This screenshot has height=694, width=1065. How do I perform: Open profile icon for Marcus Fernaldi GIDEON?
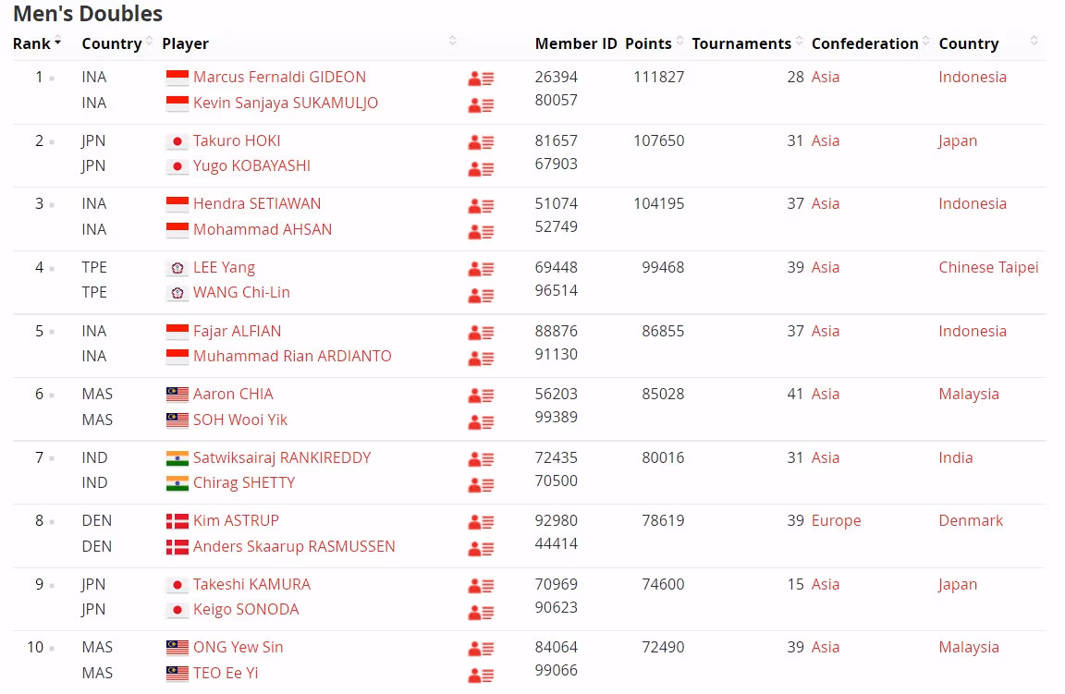[x=481, y=79]
